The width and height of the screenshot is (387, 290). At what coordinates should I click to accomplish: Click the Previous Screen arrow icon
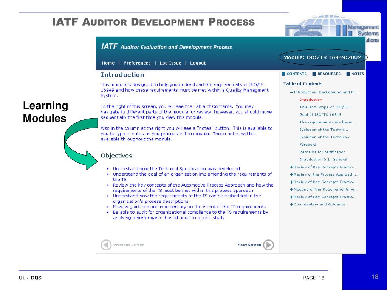tap(106, 245)
